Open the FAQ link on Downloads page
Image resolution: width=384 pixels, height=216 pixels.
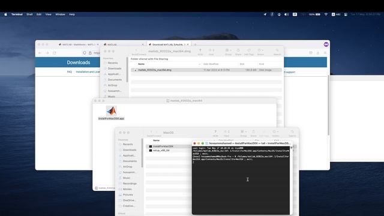coord(70,72)
